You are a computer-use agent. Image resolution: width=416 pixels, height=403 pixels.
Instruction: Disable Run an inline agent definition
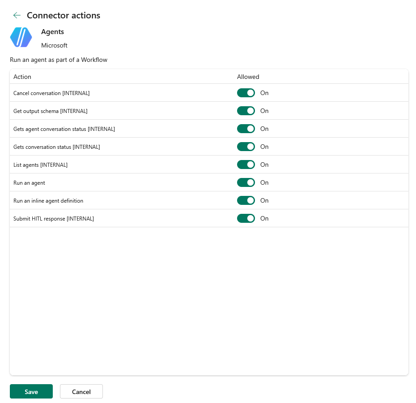246,201
